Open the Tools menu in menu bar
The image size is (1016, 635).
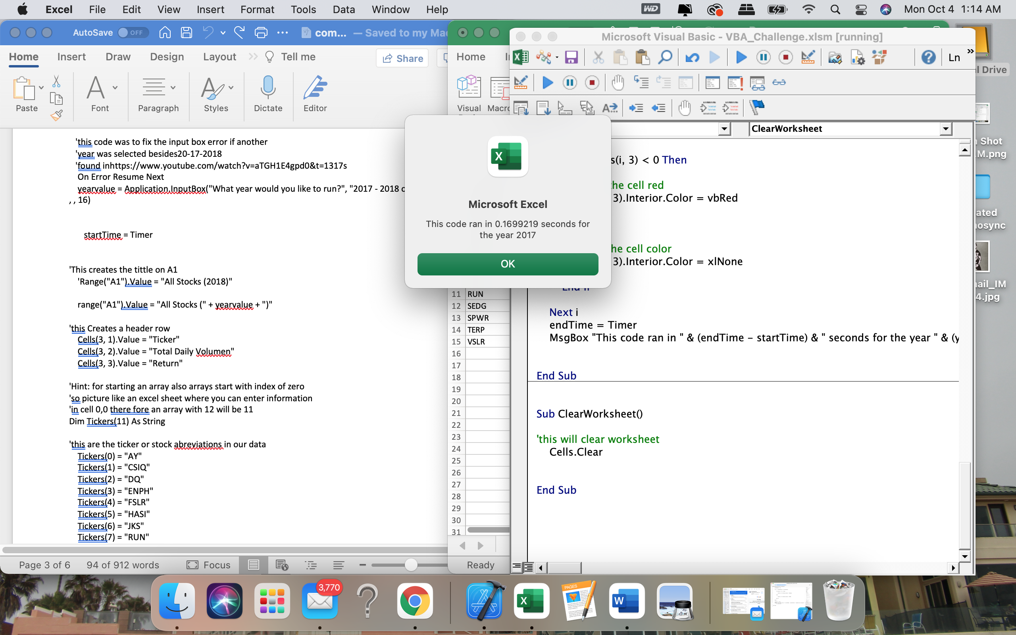(x=303, y=9)
